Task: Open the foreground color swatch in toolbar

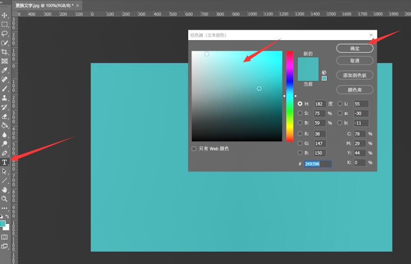Action: [2, 223]
